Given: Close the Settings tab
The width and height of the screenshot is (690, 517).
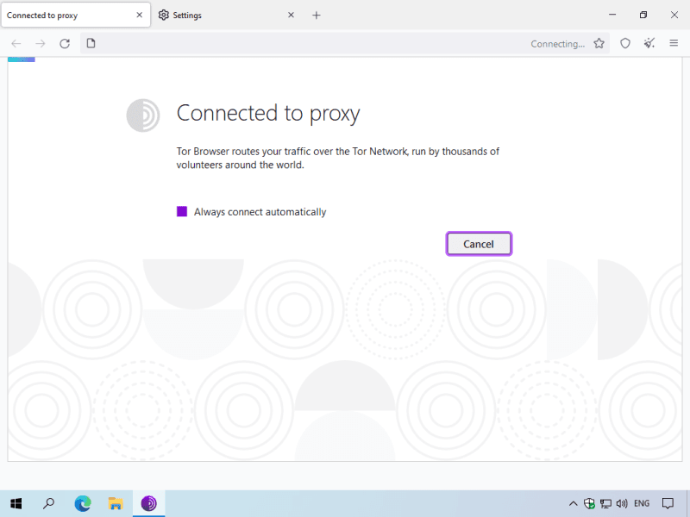Looking at the screenshot, I should click(291, 16).
